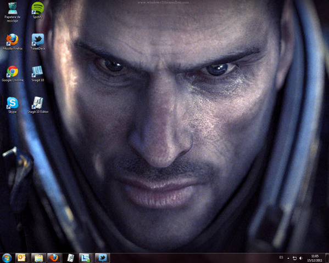Open Windows Explorer from the taskbar
Viewport: 329px width, 263px height.
(38, 258)
